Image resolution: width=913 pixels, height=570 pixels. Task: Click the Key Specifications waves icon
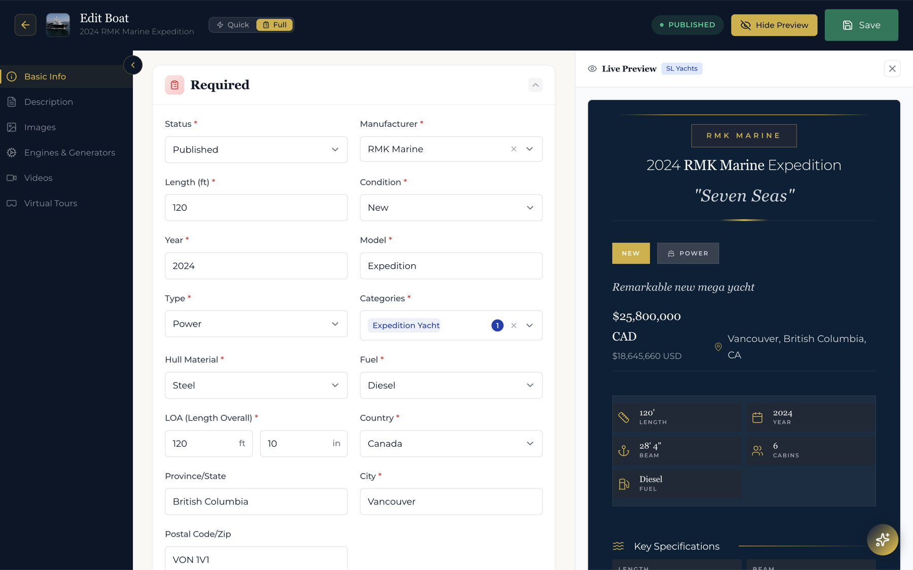618,546
